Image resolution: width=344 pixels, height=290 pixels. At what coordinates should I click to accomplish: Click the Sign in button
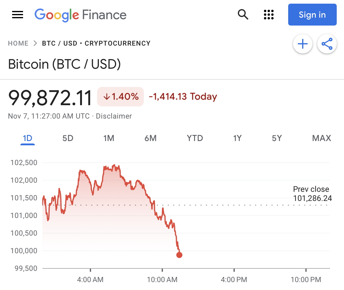tap(312, 15)
